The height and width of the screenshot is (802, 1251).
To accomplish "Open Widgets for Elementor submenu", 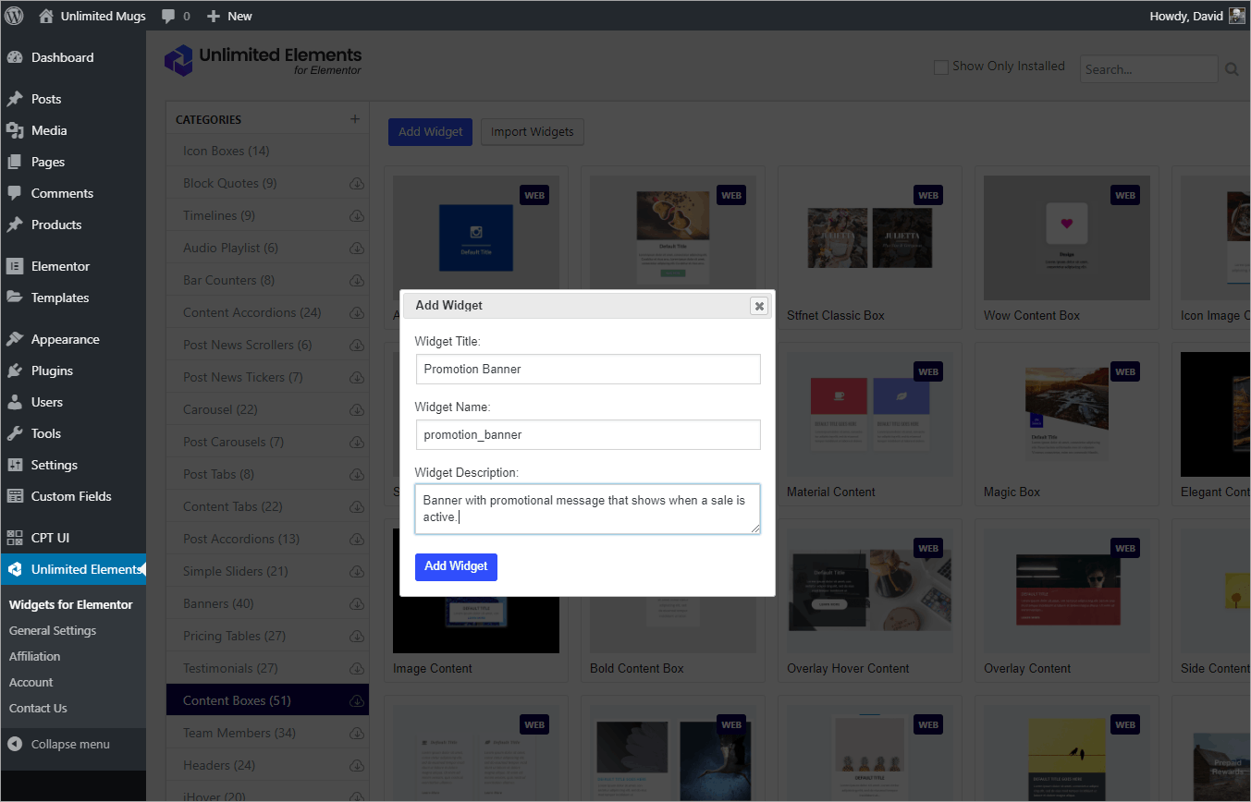I will pyautogui.click(x=71, y=604).
